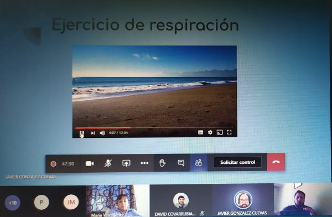
Task: Select David Covarrubia's participant tile
Action: [x=180, y=200]
